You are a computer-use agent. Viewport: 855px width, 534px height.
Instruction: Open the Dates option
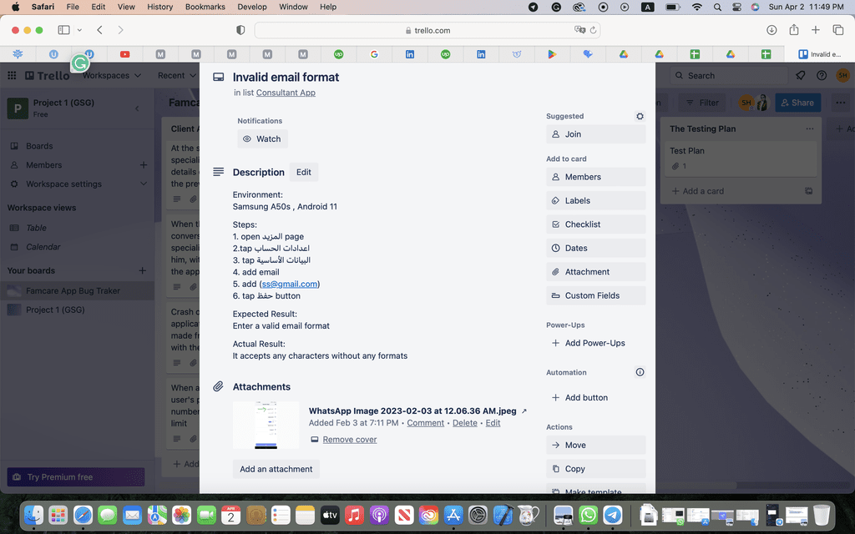pos(596,248)
